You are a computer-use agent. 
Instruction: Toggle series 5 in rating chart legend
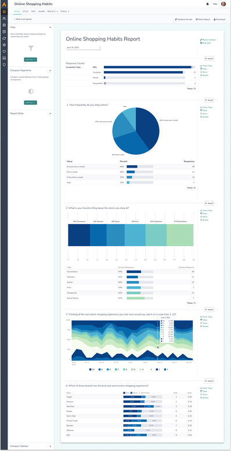(133, 370)
